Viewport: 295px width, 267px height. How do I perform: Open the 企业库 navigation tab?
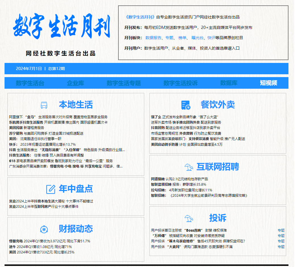[x=76, y=83]
